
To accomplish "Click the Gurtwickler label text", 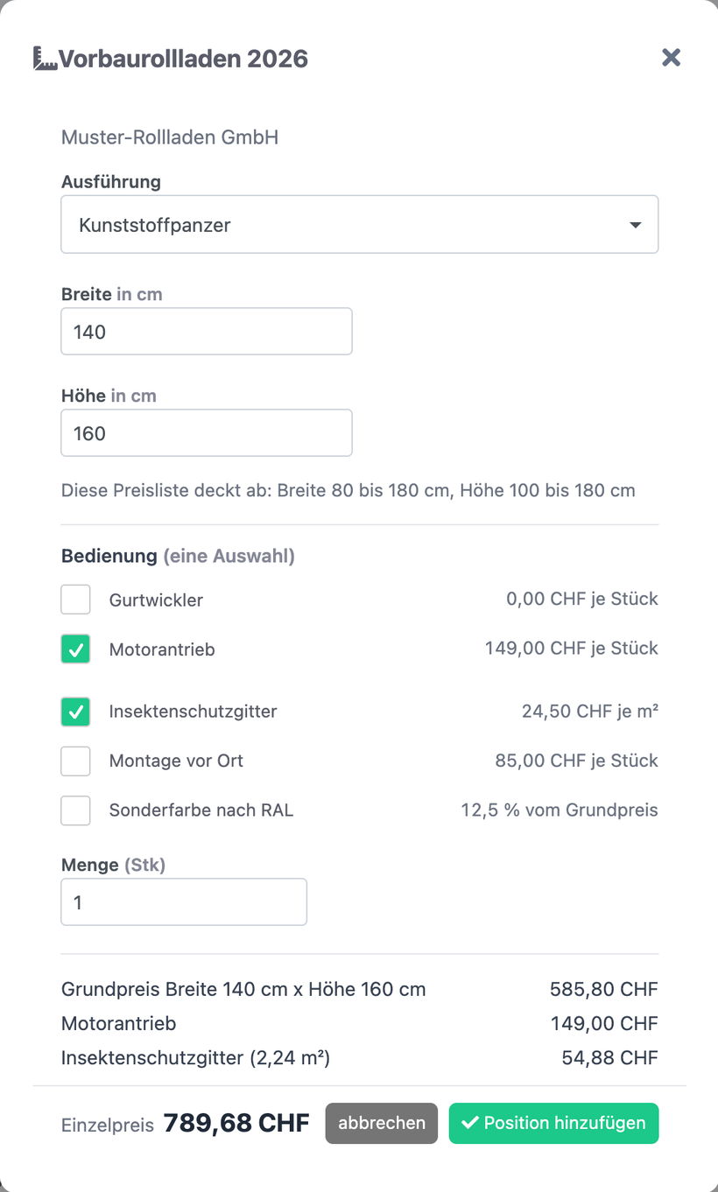I will click(156, 600).
